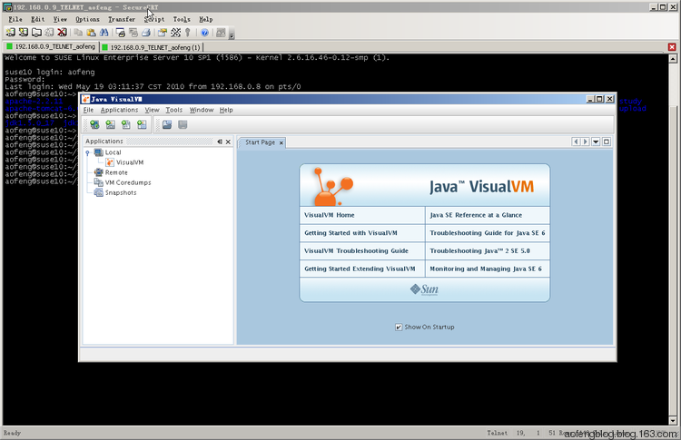Select VisualVM under Local node
Image resolution: width=681 pixels, height=440 pixels.
pyautogui.click(x=130, y=162)
